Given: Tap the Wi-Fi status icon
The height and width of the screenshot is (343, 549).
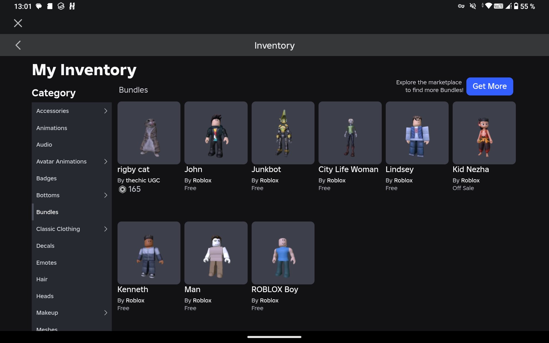Looking at the screenshot, I should pyautogui.click(x=489, y=6).
